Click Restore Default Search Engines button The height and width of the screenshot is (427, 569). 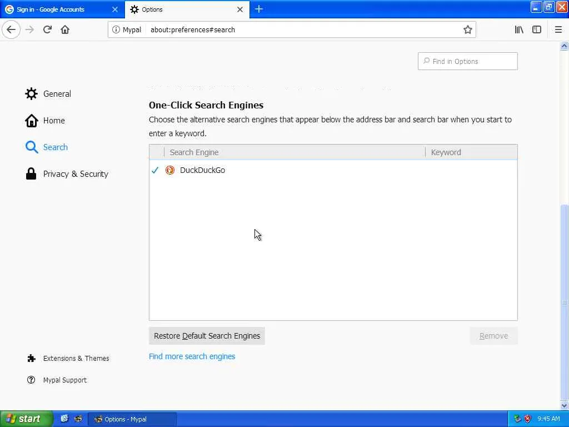pos(207,336)
